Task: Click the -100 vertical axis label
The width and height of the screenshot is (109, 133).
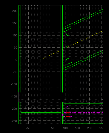Action: click(x=14, y=84)
